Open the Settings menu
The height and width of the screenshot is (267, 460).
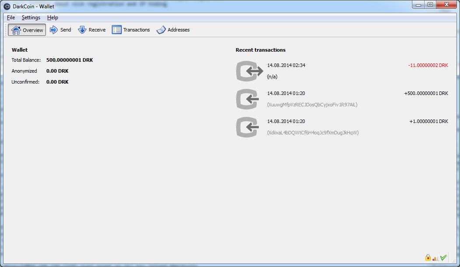pos(31,18)
